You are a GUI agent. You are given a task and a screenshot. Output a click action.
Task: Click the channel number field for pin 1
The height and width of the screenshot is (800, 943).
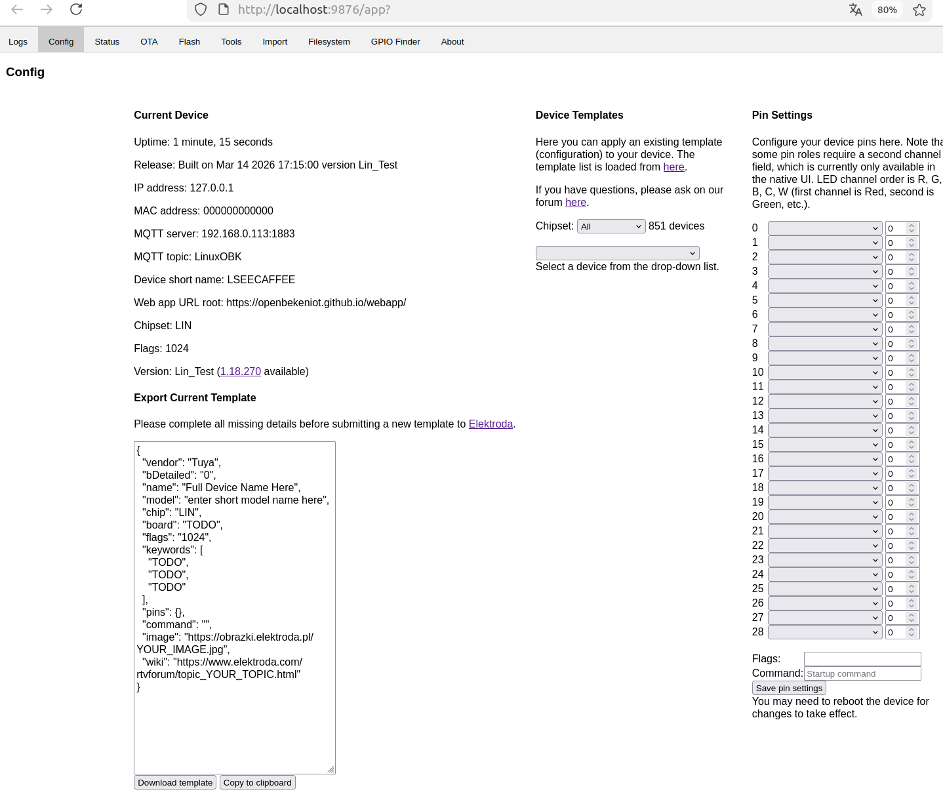pyautogui.click(x=902, y=242)
